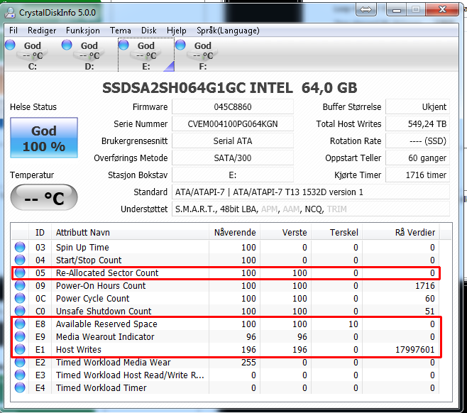Click status orb for Media Wearout Indicator
Image resolution: width=467 pixels, height=413 pixels.
point(20,336)
